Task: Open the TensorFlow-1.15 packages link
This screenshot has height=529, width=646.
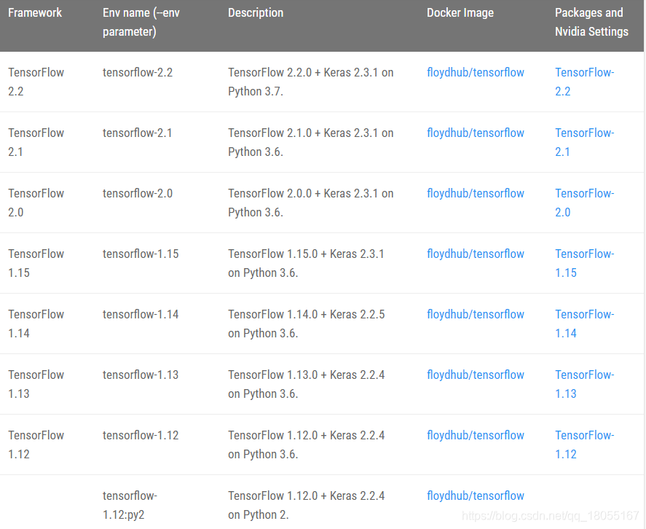Action: click(585, 263)
